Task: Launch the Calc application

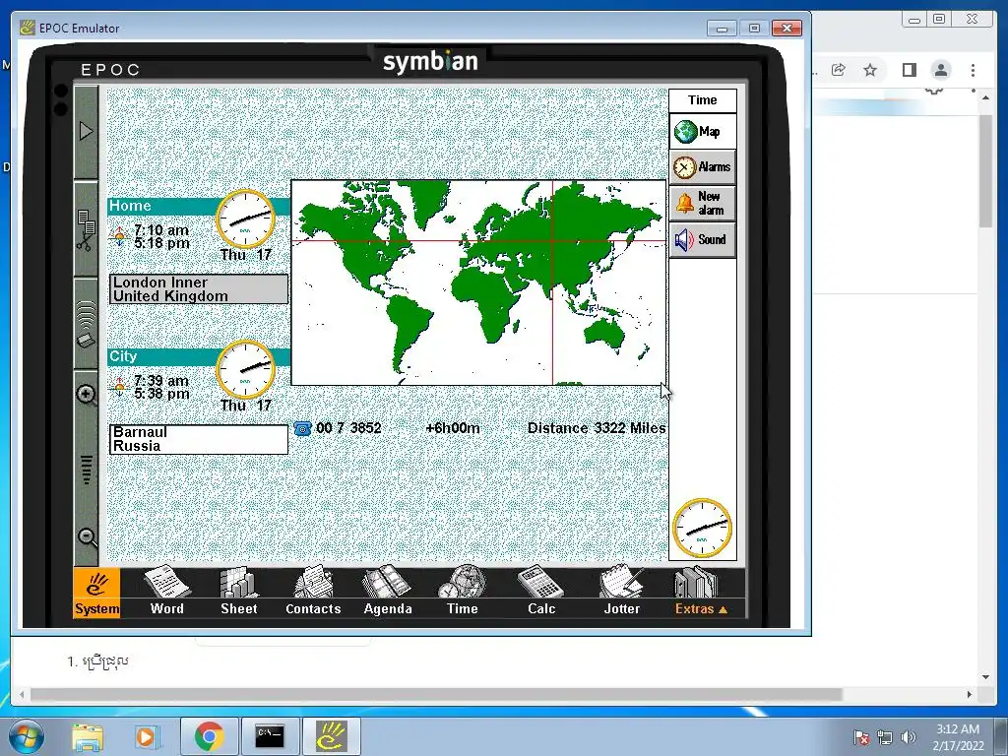Action: [x=541, y=592]
